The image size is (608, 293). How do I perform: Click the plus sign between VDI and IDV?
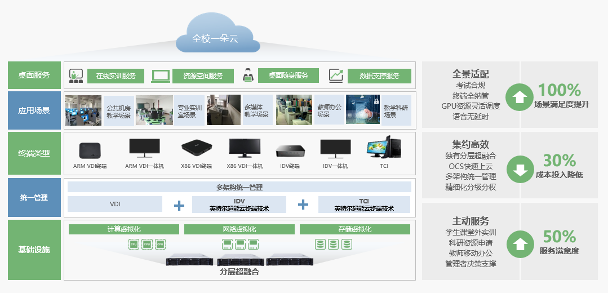pyautogui.click(x=179, y=205)
